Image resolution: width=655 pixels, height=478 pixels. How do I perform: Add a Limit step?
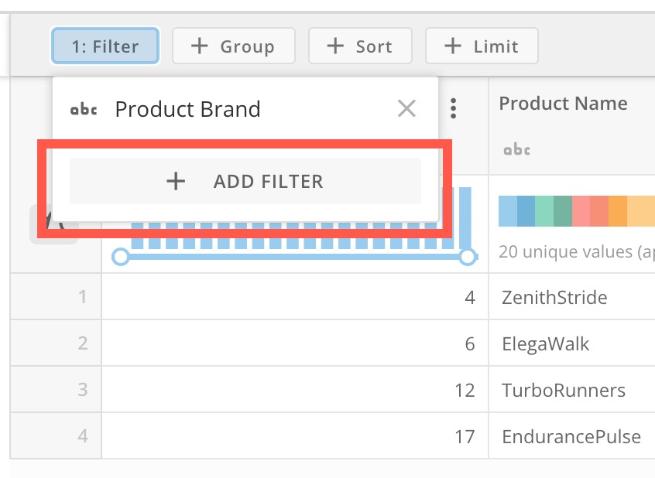coord(482,46)
